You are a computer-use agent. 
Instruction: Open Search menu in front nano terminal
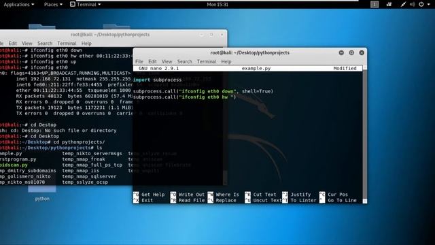[184, 62]
